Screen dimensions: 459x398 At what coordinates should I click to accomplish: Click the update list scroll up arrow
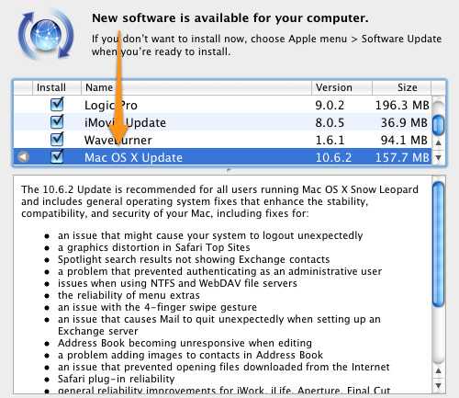click(439, 142)
